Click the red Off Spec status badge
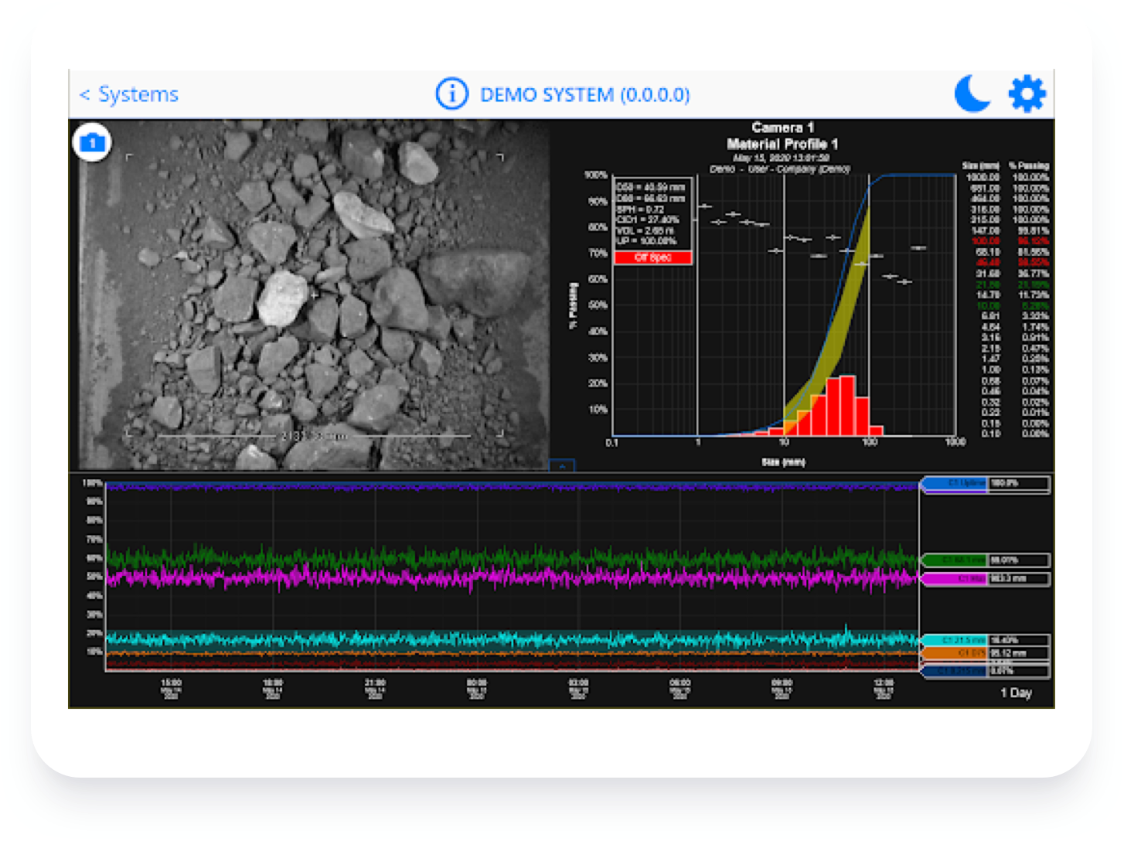The image size is (1124, 841). click(652, 257)
